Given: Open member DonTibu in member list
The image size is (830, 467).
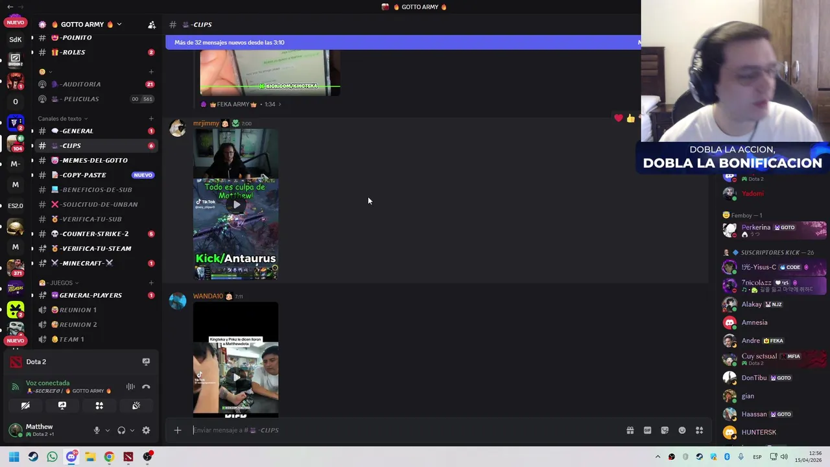Looking at the screenshot, I should click(x=774, y=377).
